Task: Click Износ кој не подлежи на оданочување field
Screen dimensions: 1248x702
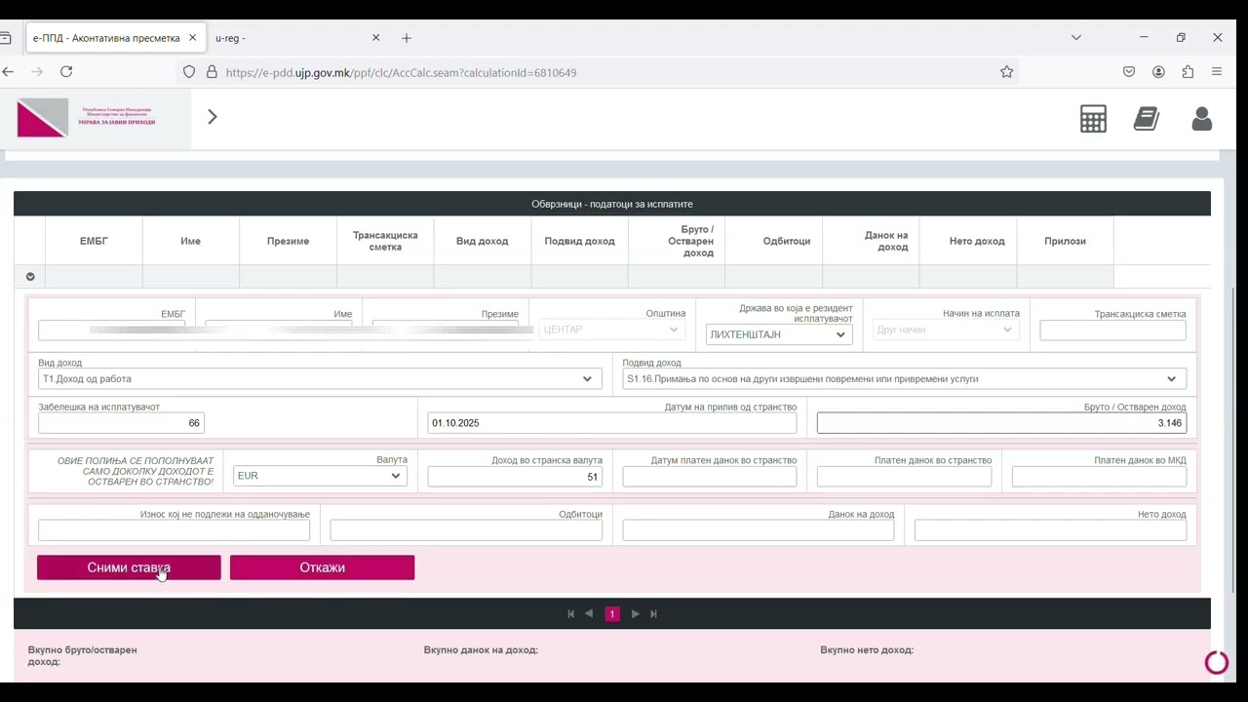Action: pos(174,530)
